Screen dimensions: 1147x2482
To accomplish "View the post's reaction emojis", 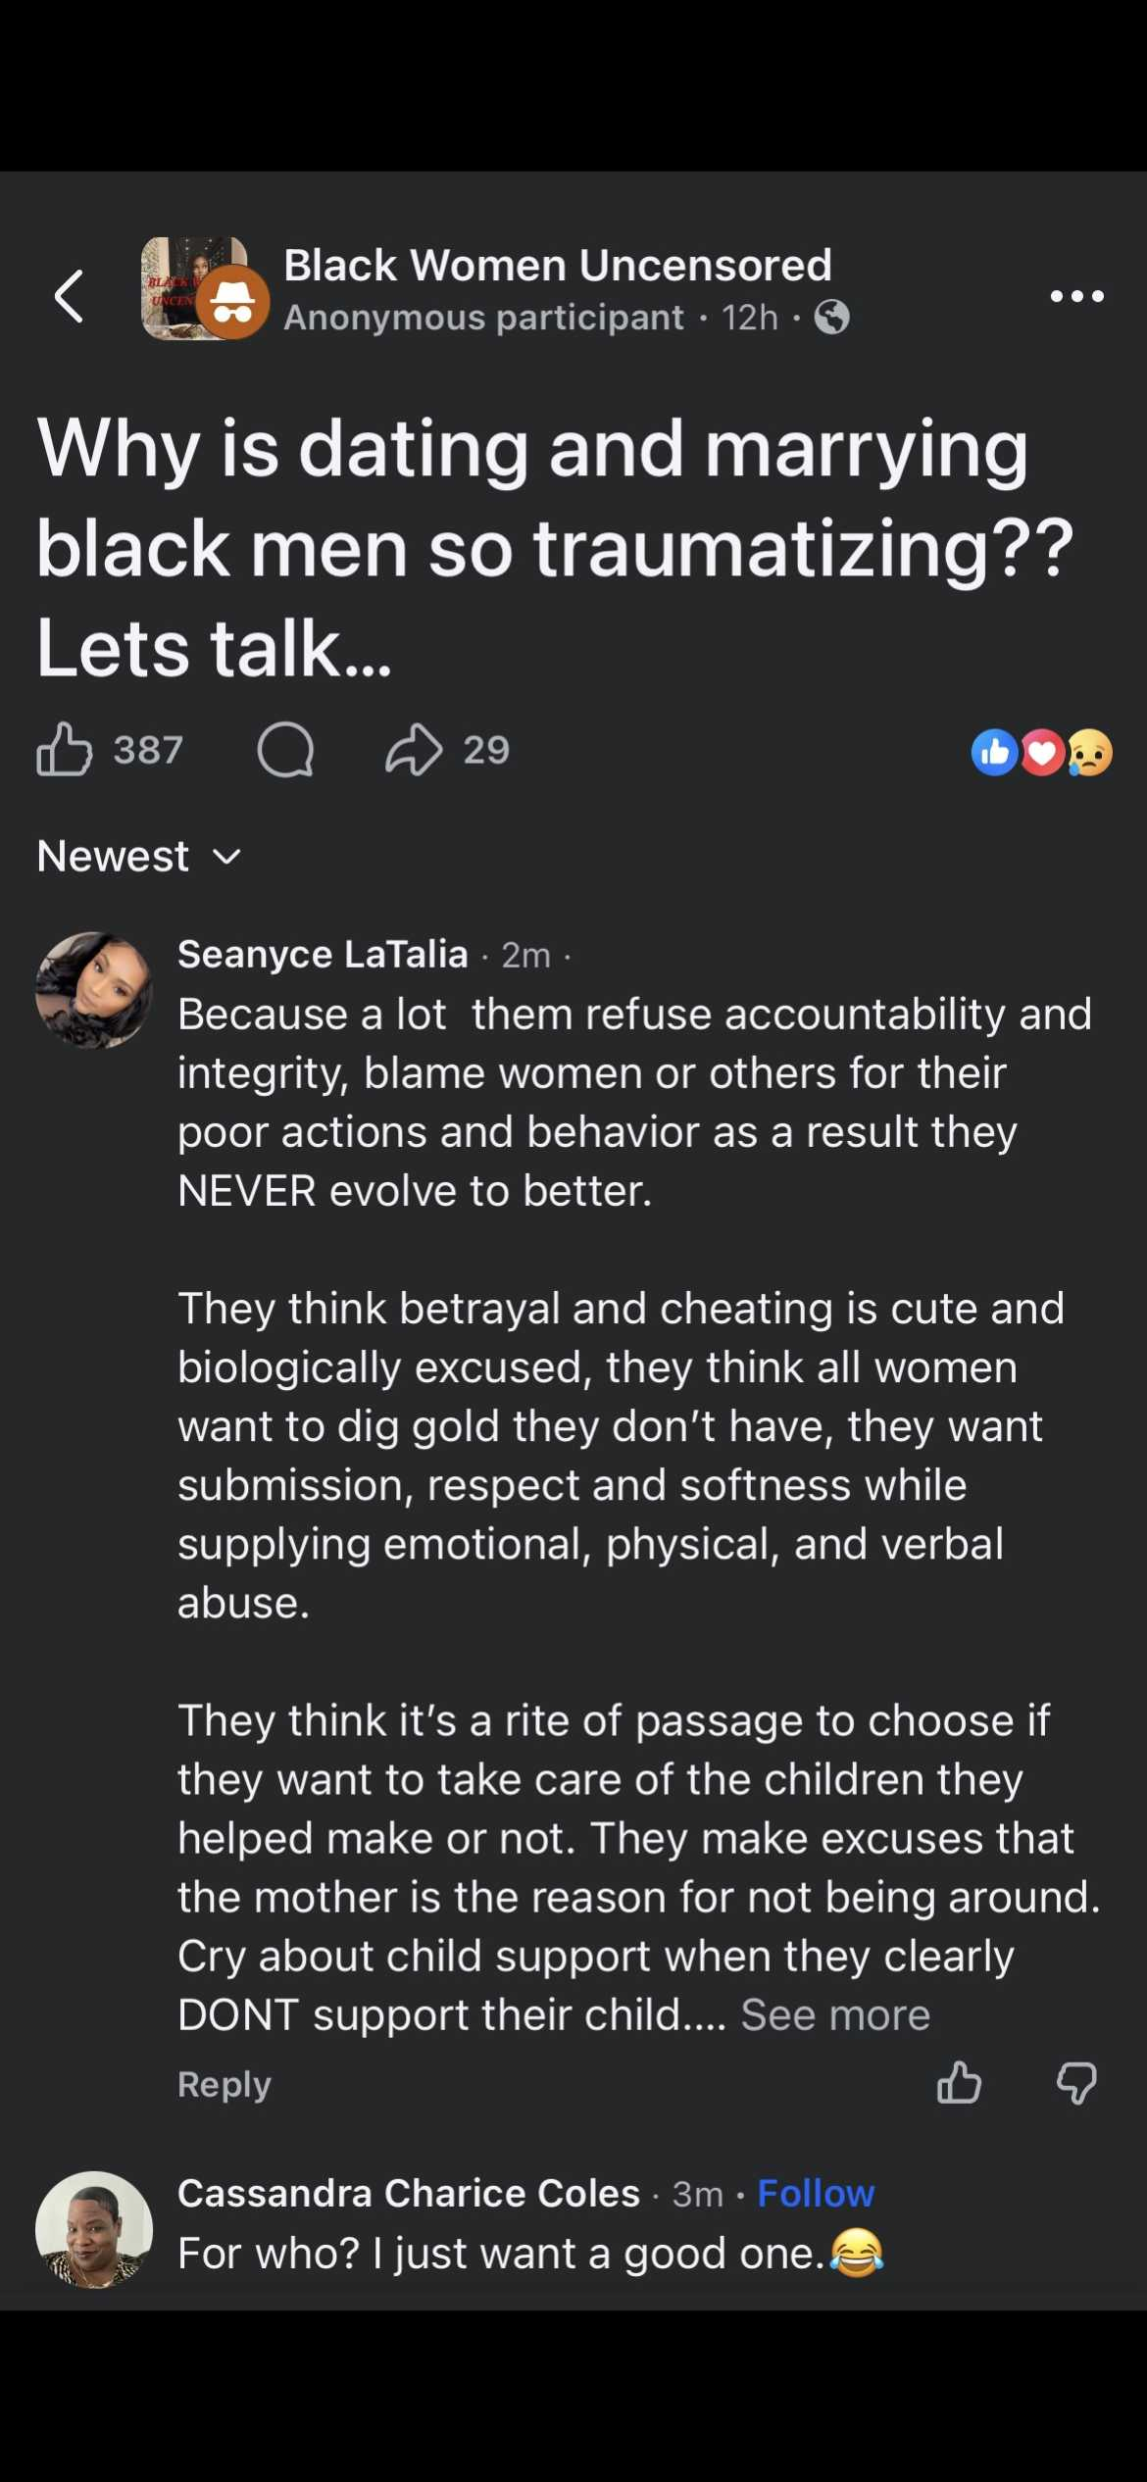I will (x=1041, y=752).
